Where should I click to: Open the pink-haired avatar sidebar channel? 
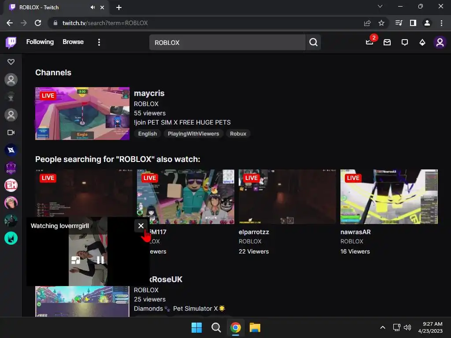point(11,203)
